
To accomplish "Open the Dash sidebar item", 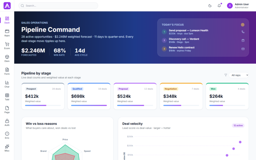I will point(7,20).
